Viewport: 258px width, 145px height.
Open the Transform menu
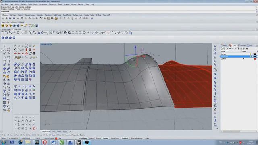(52, 4)
